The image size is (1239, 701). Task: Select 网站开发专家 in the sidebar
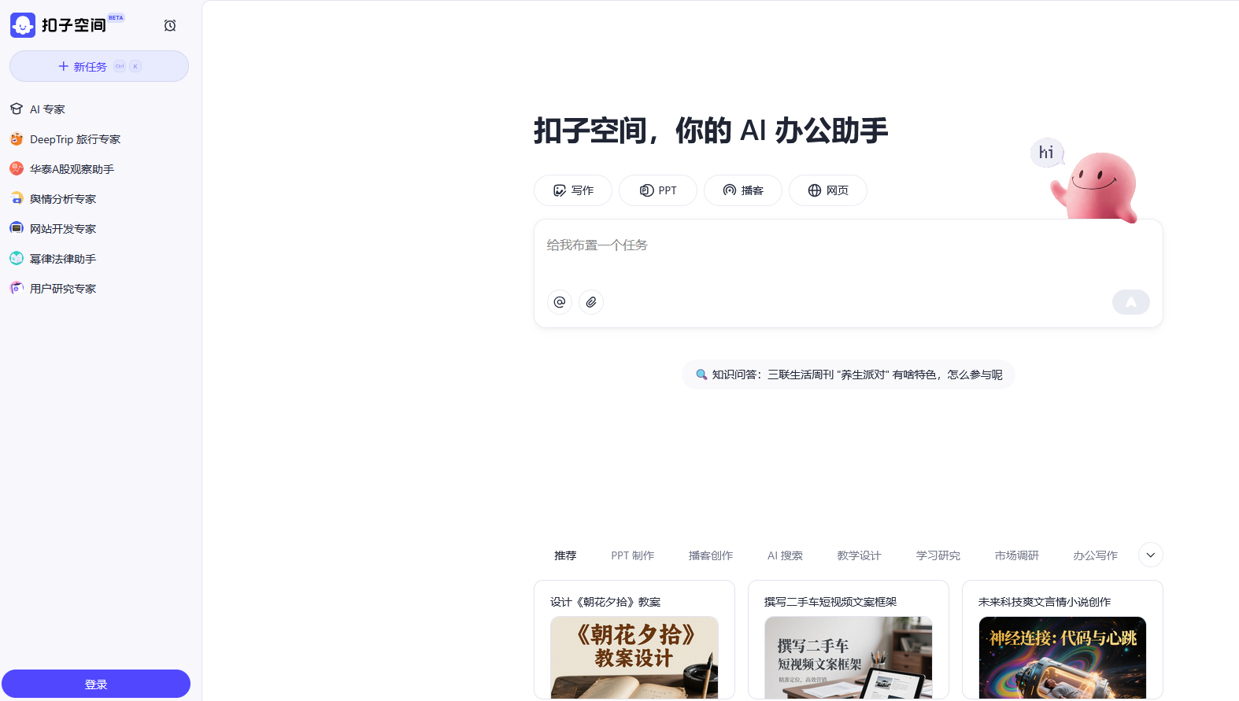pyautogui.click(x=99, y=229)
